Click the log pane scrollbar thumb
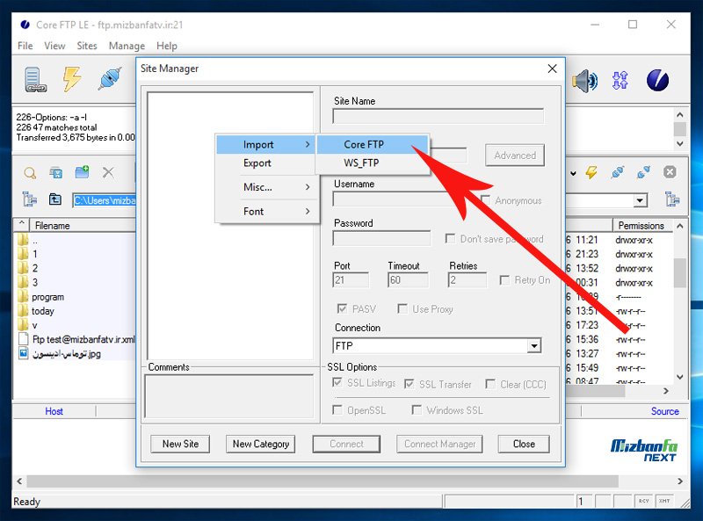This screenshot has width=703, height=521. pyautogui.click(x=679, y=129)
